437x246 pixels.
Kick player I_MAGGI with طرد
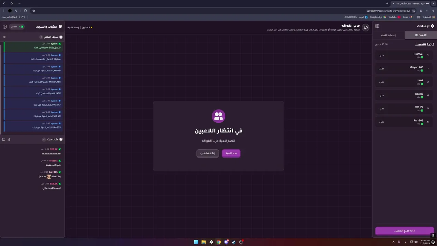[x=381, y=55]
